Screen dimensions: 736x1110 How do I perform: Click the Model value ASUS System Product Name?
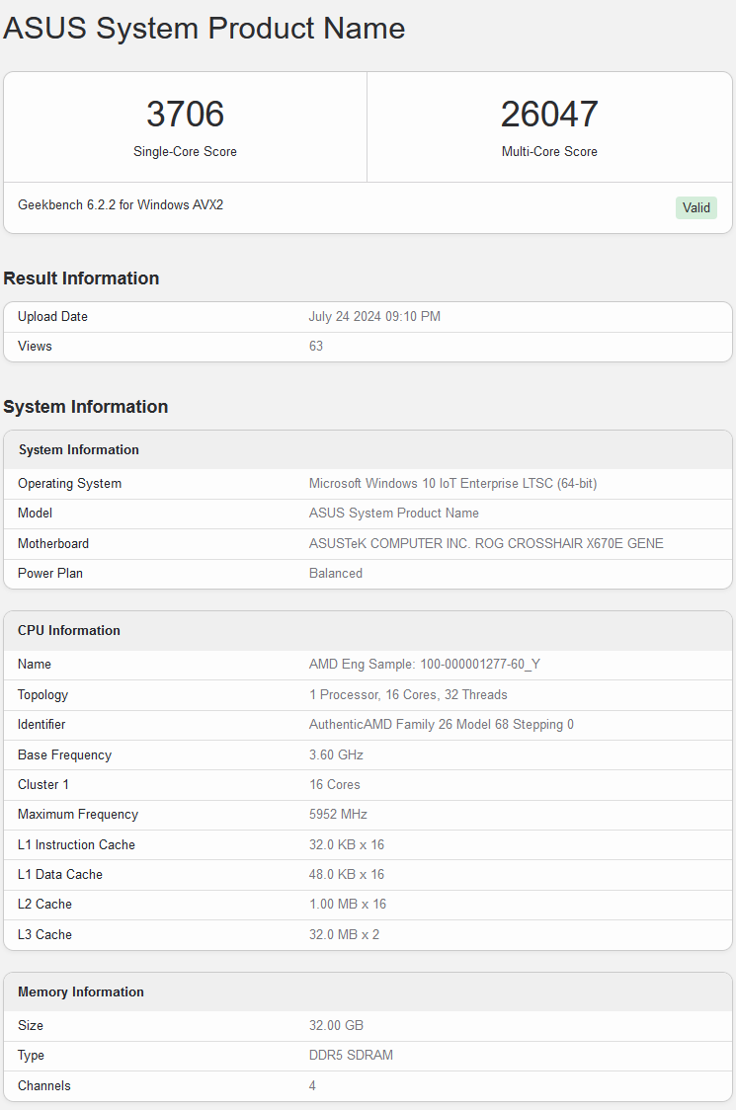coord(394,514)
